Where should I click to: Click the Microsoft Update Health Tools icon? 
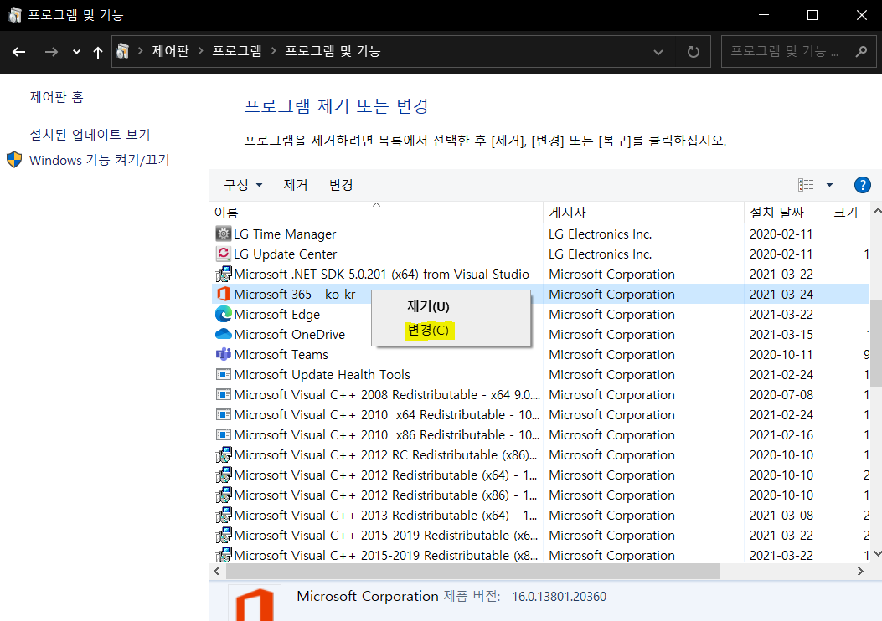pos(224,374)
